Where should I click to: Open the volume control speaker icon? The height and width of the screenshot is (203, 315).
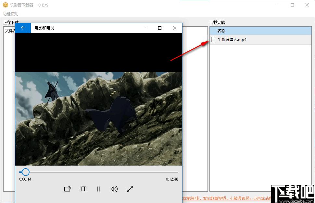click(x=114, y=189)
